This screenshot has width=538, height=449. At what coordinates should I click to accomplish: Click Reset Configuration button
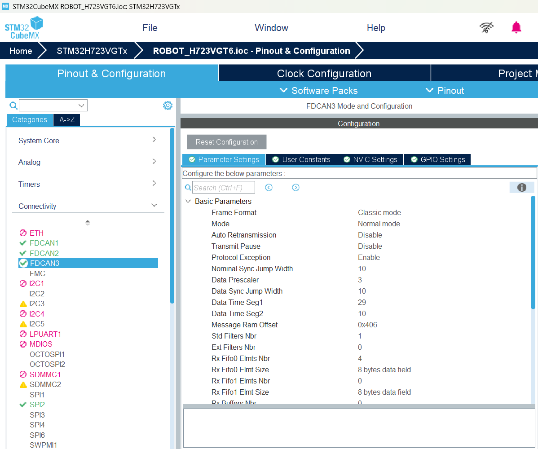[x=226, y=142]
